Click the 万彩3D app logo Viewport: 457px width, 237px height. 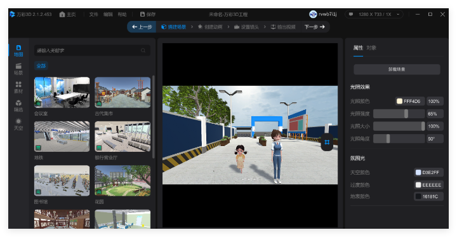[12, 15]
